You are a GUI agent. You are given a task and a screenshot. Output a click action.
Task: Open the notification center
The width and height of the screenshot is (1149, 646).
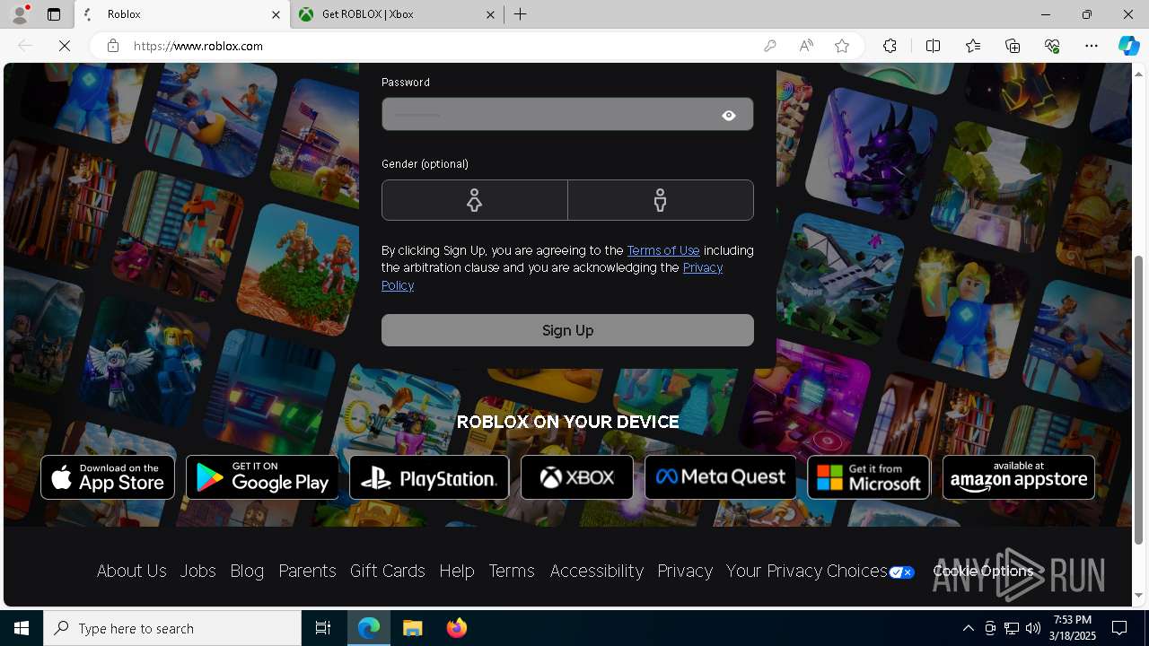click(1119, 628)
